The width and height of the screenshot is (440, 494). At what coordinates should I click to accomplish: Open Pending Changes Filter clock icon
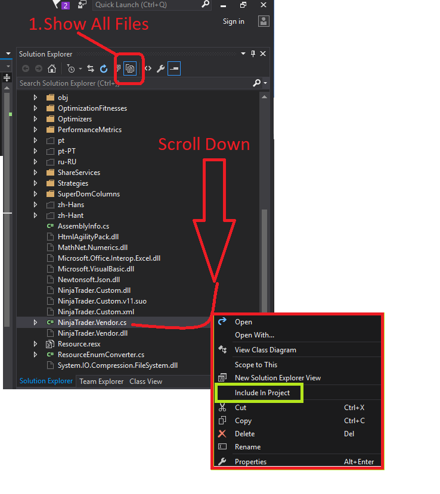point(71,68)
